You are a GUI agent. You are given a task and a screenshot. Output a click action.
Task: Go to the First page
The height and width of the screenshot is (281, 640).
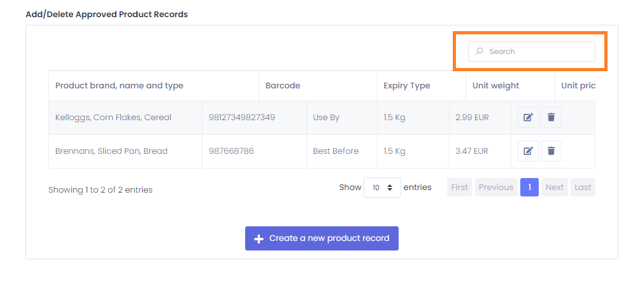460,188
